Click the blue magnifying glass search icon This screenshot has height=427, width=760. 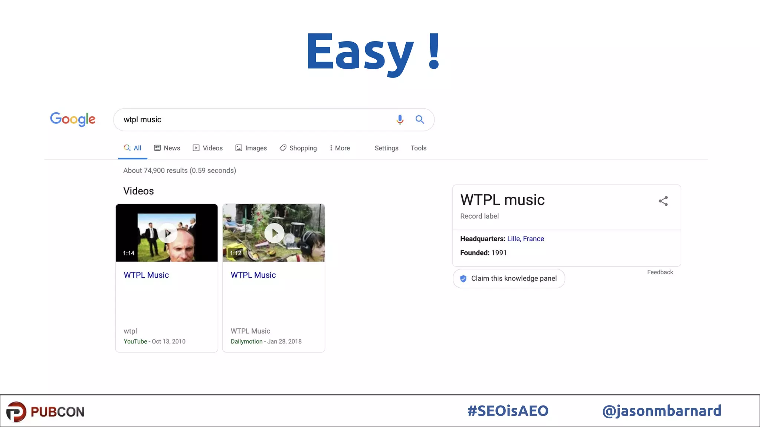(x=420, y=119)
